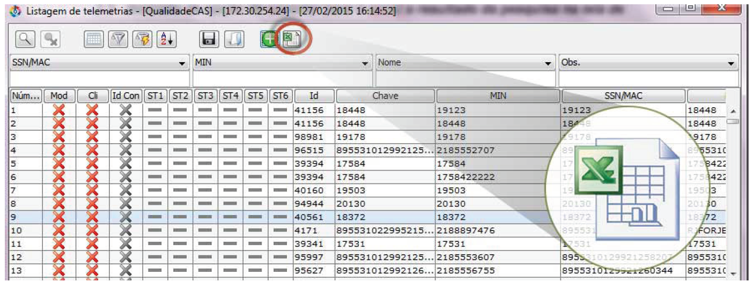Click the input field under Nome dropdown
The width and height of the screenshot is (753, 289).
(466, 79)
